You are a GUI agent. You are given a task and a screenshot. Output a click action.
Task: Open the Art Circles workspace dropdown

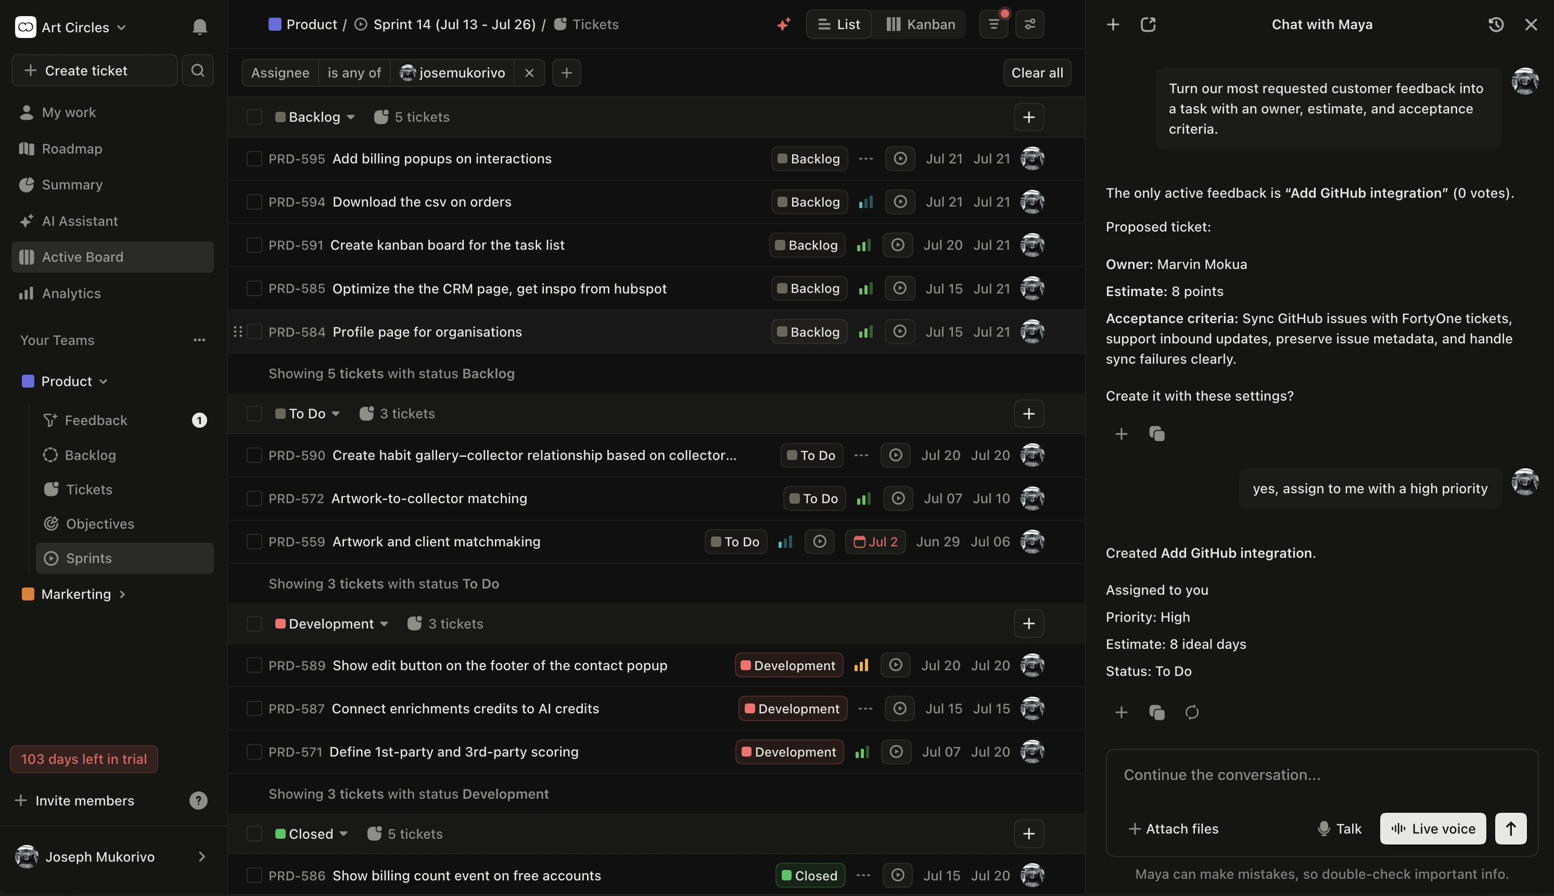pos(71,27)
